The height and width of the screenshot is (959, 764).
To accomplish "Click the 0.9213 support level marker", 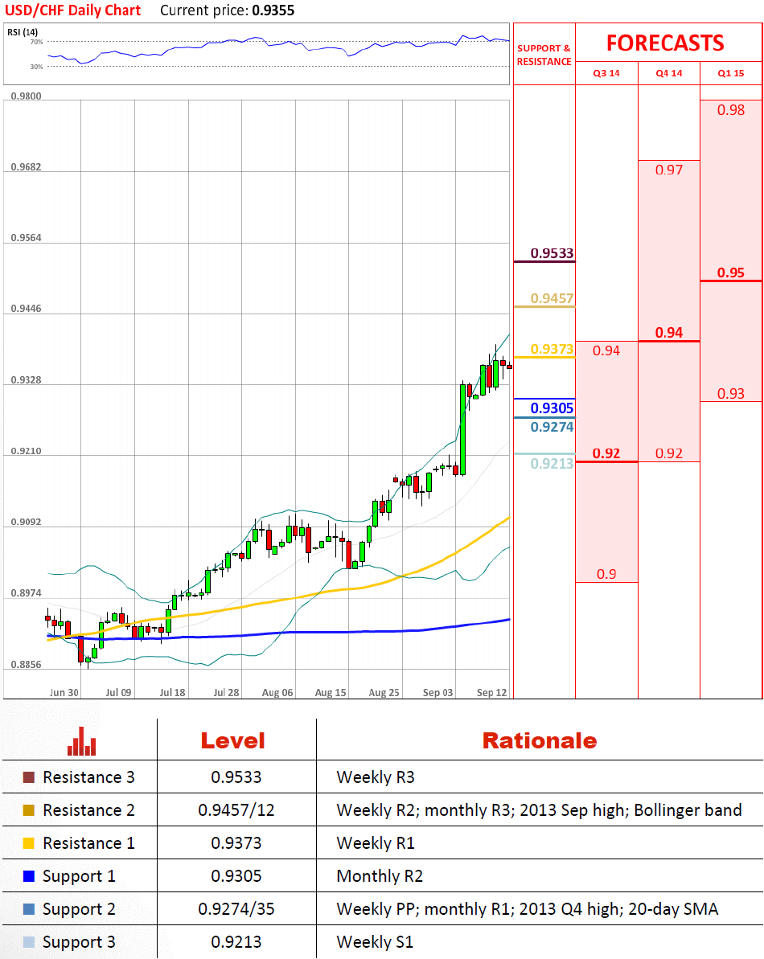I will 552,464.
